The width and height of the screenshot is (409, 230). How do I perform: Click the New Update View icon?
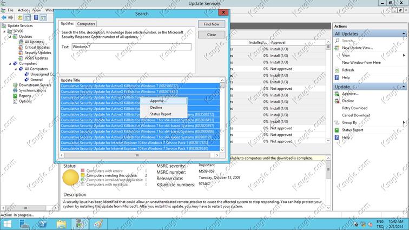click(x=337, y=48)
